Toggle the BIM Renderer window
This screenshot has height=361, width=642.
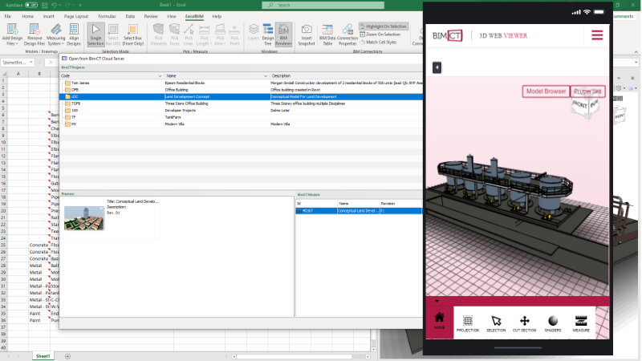(x=283, y=34)
